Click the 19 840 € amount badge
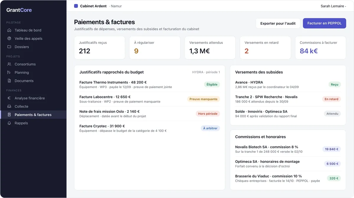This screenshot has height=198, width=354. 332,149
